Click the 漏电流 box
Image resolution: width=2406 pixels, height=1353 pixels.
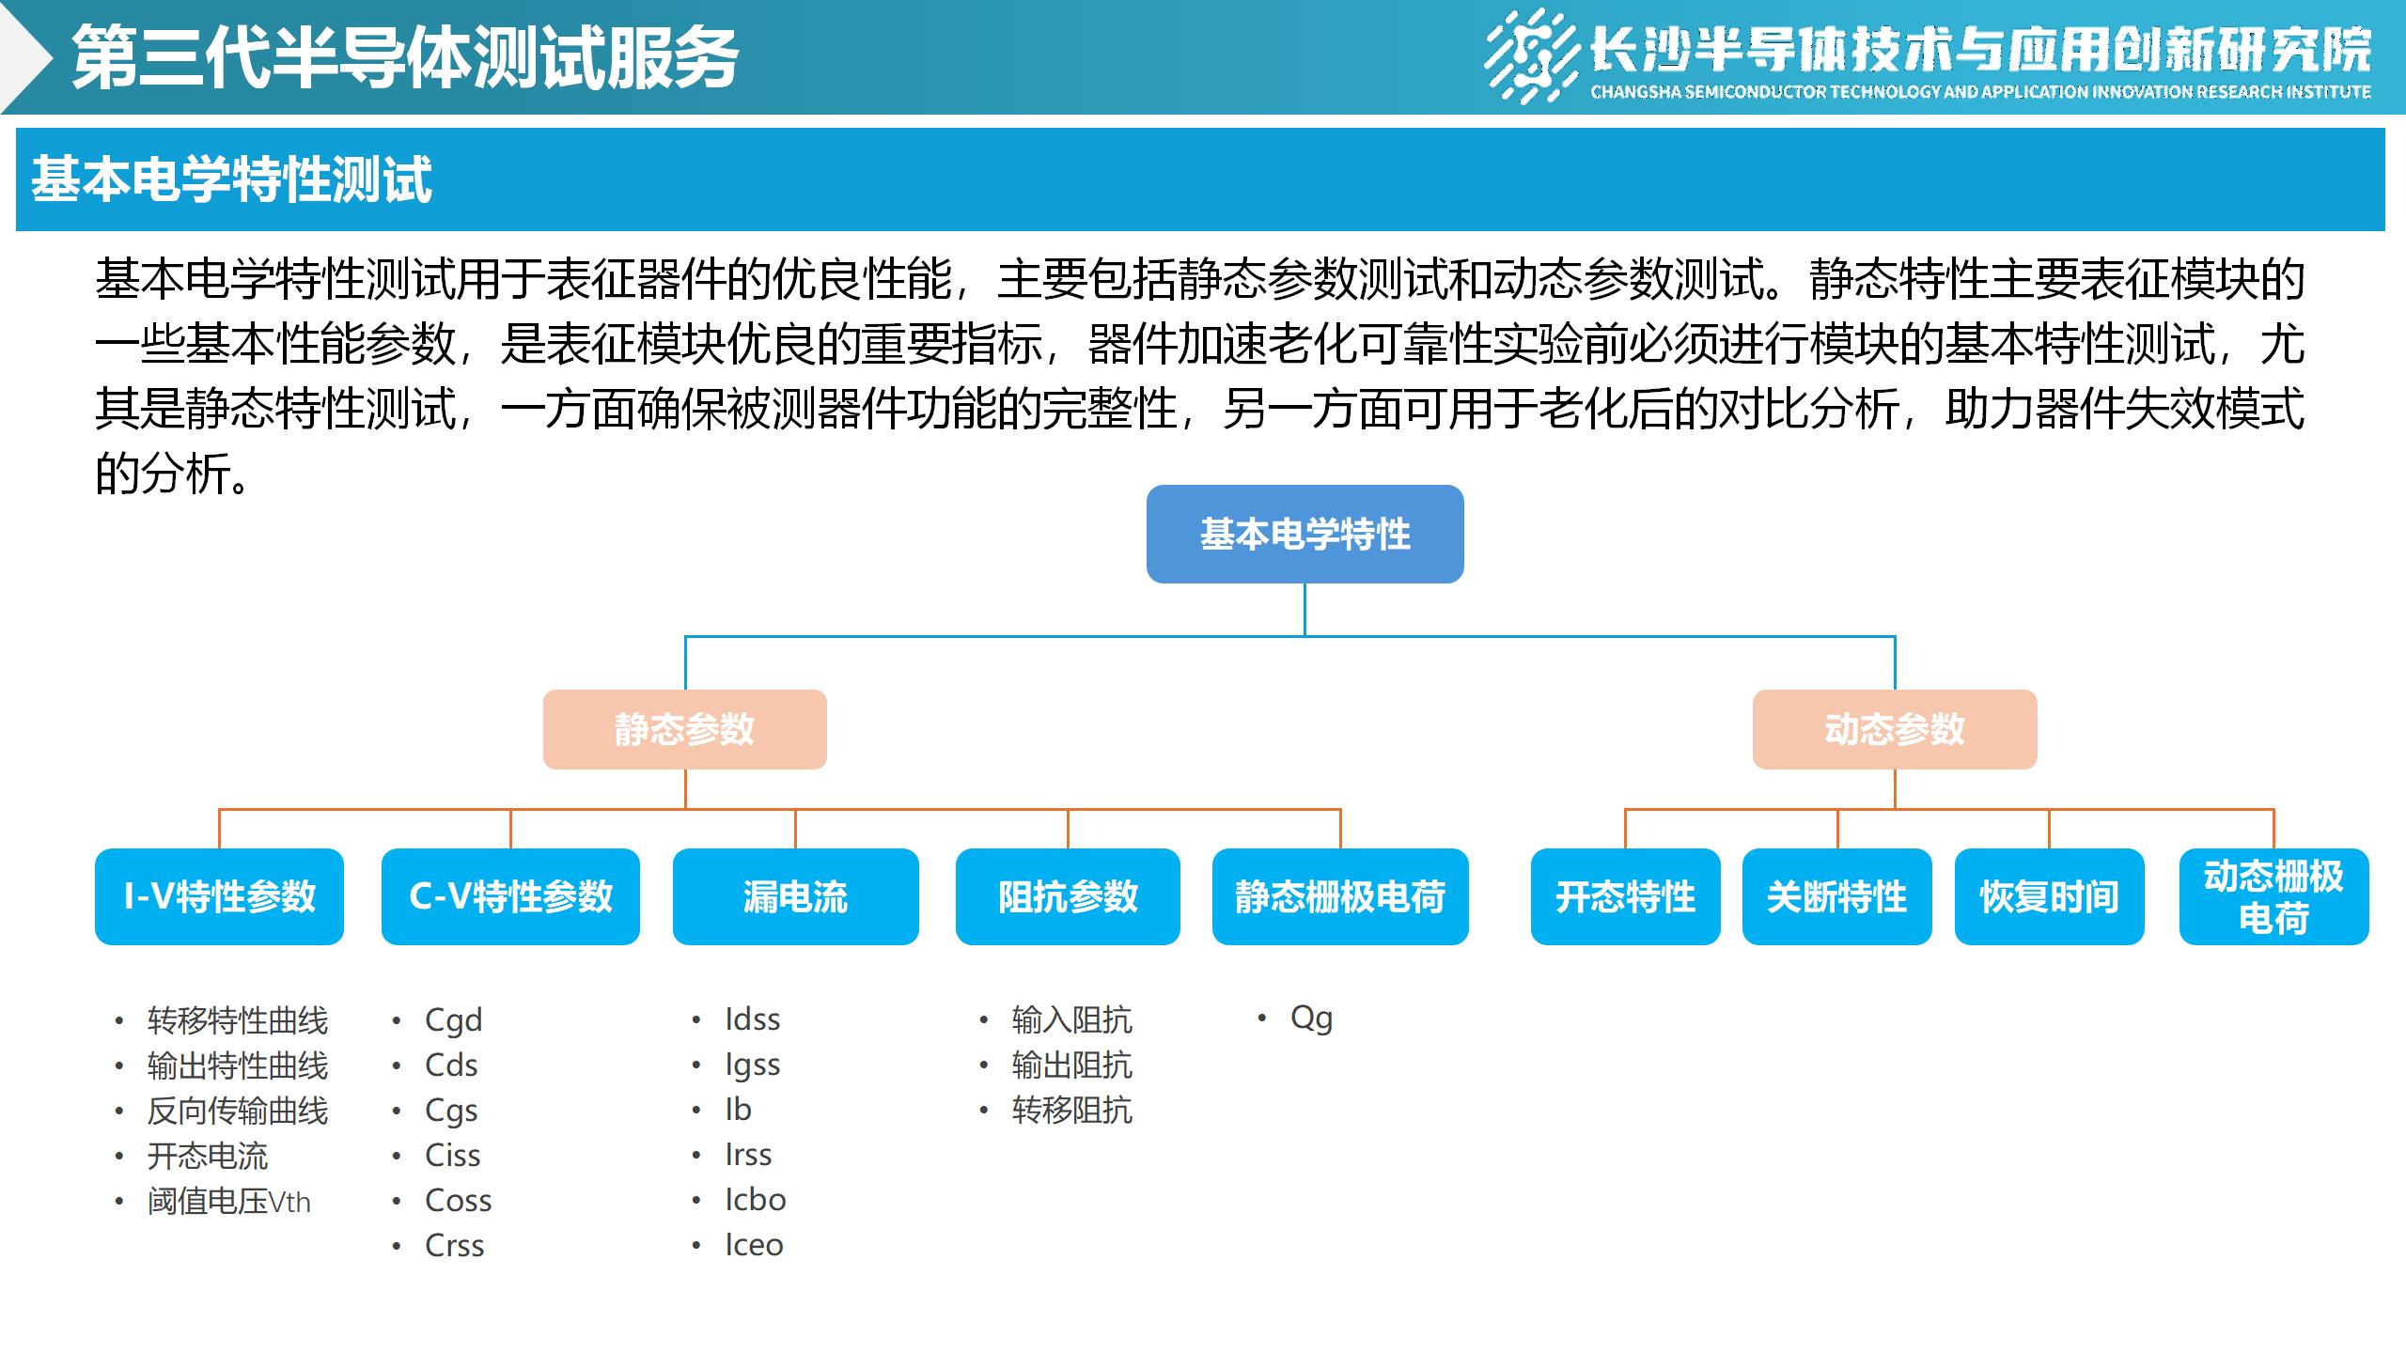795,896
